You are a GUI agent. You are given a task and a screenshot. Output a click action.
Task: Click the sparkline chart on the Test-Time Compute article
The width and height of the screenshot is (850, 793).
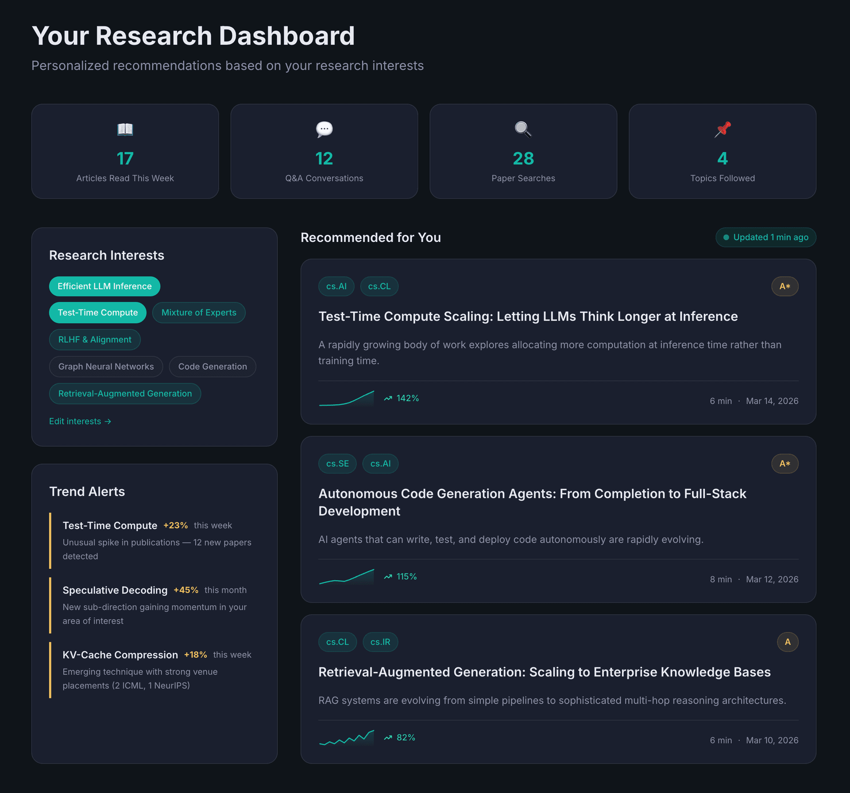coord(347,397)
